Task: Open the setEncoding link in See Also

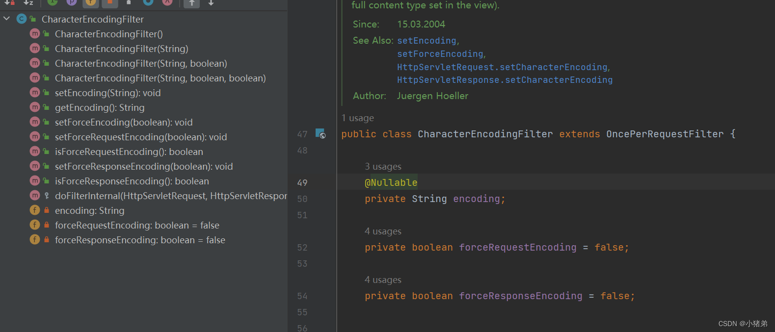Action: click(x=427, y=41)
